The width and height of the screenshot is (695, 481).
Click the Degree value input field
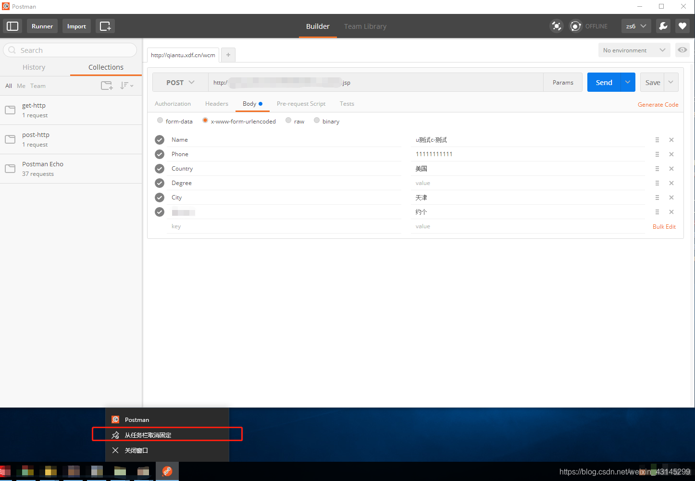coord(528,183)
